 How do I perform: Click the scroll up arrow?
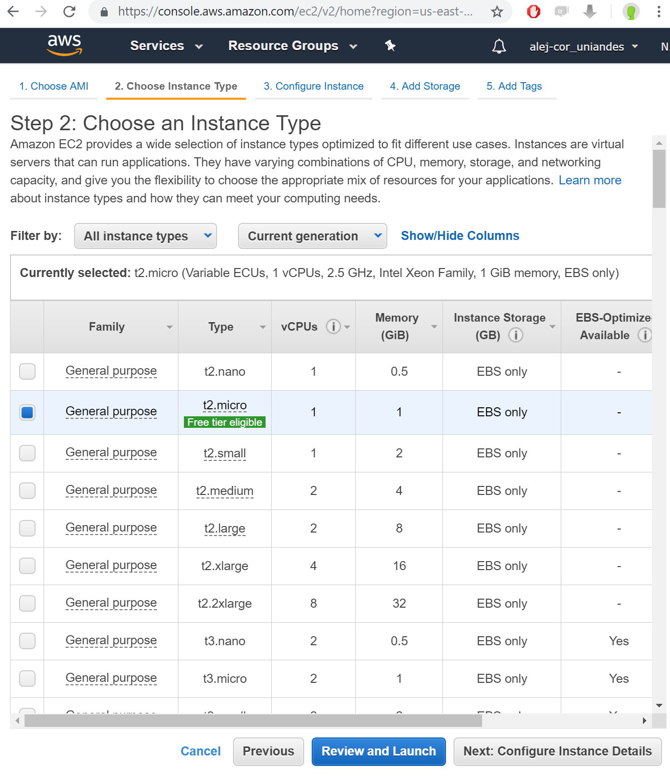click(659, 143)
